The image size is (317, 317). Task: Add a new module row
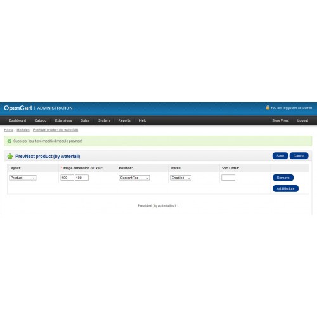[x=285, y=188]
